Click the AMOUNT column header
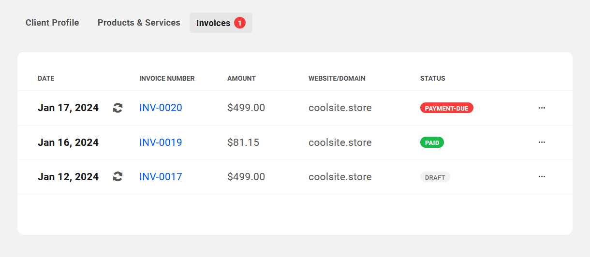The height and width of the screenshot is (257, 590). click(x=241, y=78)
